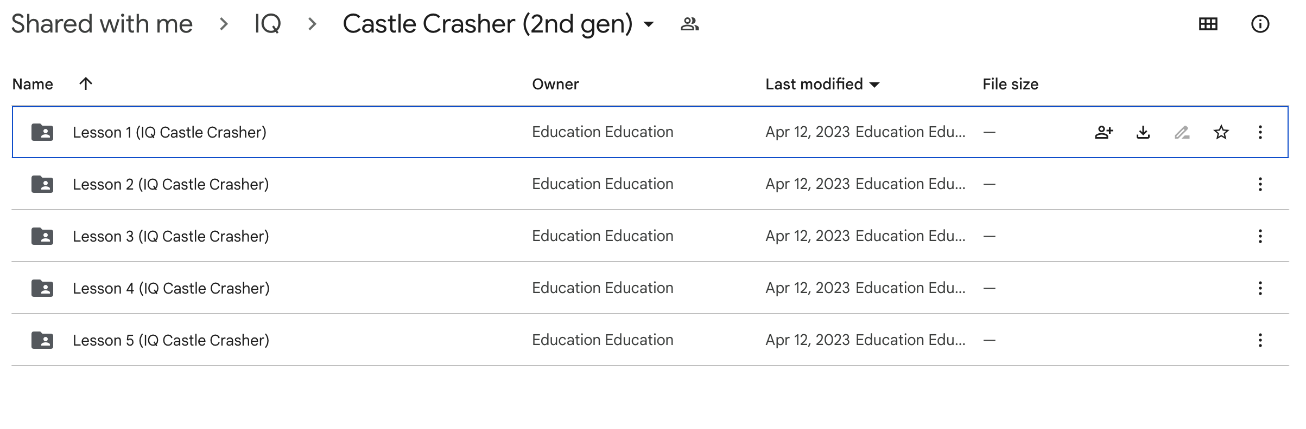
Task: Click the folder icon beside Lesson 5
Action: point(42,340)
